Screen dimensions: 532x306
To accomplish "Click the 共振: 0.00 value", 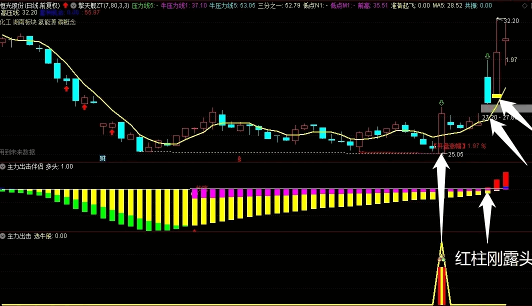I will point(478,5).
